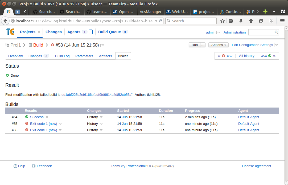Click the TeamCity search input field
288x185 pixels.
pyautogui.click(x=261, y=32)
